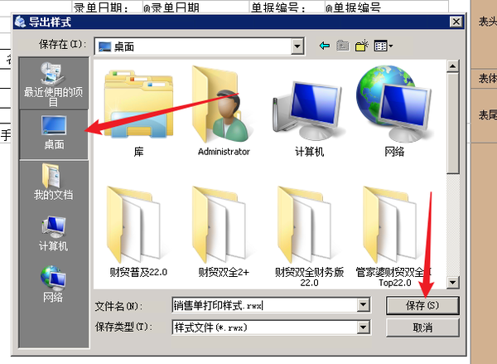The image size is (497, 364).
Task: Expand the 保存类型 dropdown arrow
Action: (x=364, y=328)
